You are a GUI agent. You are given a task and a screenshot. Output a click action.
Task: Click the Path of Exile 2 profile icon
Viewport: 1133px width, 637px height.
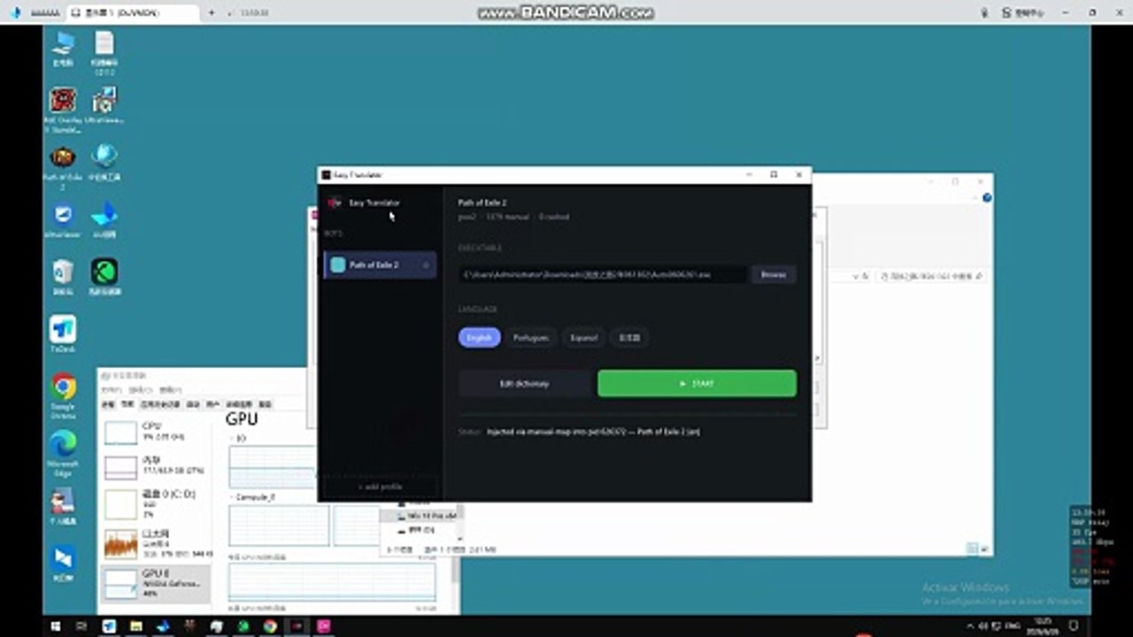(337, 265)
